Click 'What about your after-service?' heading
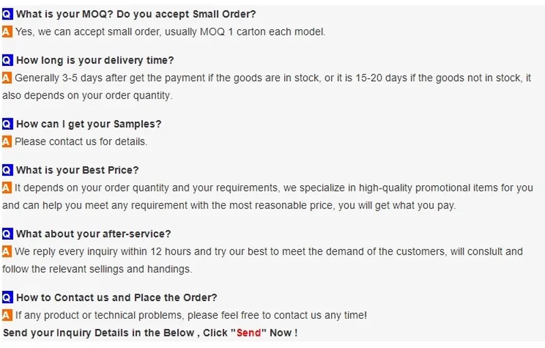This screenshot has height=348, width=545. [x=93, y=234]
